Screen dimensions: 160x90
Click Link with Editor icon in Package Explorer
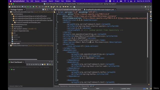coord(45,9)
